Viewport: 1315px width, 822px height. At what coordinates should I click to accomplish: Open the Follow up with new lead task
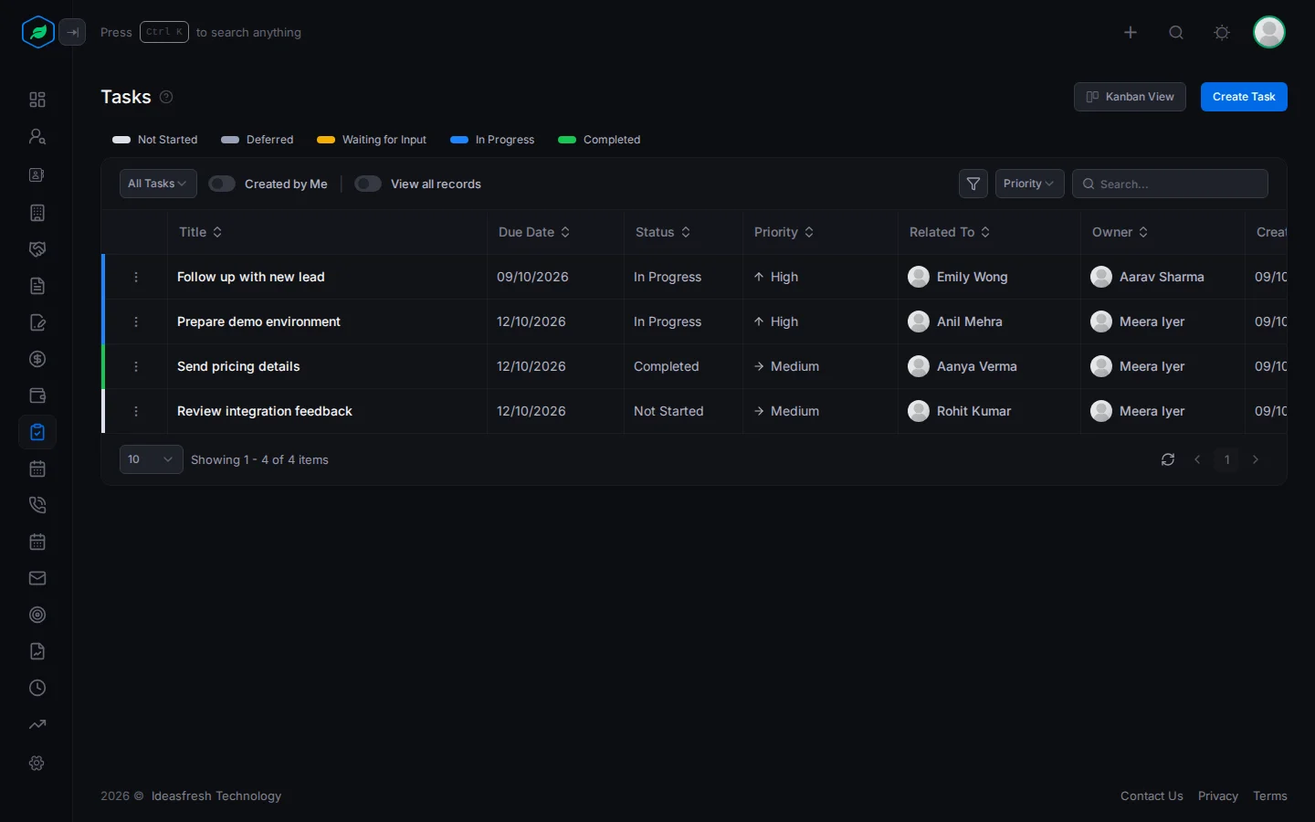tap(251, 277)
